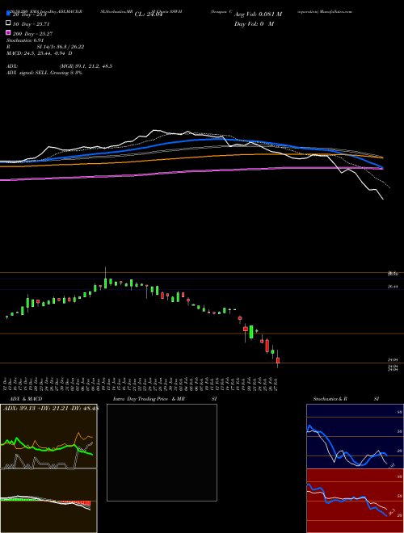This screenshot has height=533, width=404.
Task: Click the 'Stochastics: 6.91' reading
Action: pos(25,40)
